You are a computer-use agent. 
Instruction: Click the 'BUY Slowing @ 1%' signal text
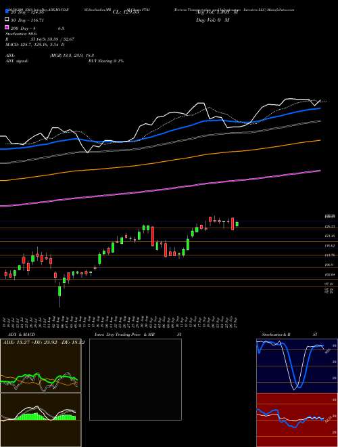106,61
